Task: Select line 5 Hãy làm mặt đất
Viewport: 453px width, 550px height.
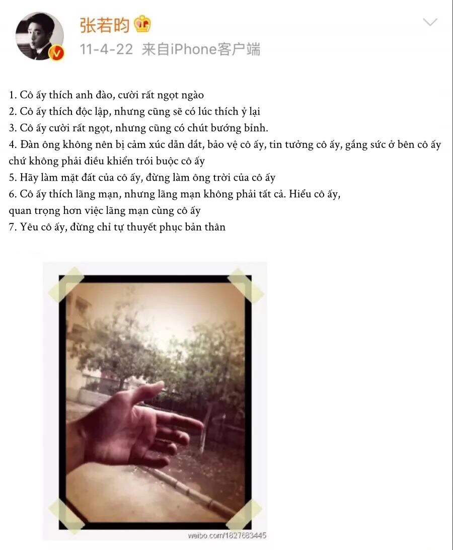Action: 142,178
